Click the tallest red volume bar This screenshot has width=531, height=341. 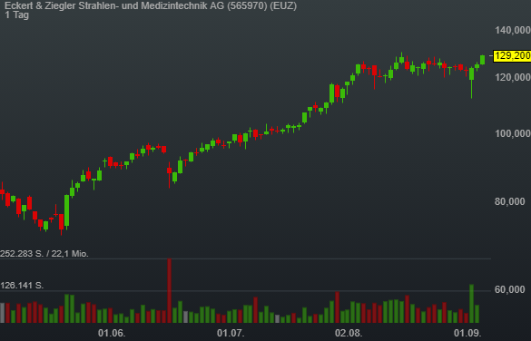170,290
